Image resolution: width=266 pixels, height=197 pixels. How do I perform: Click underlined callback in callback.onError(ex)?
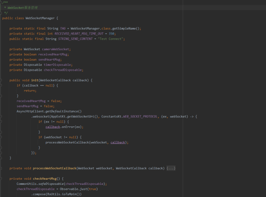pos(53,127)
